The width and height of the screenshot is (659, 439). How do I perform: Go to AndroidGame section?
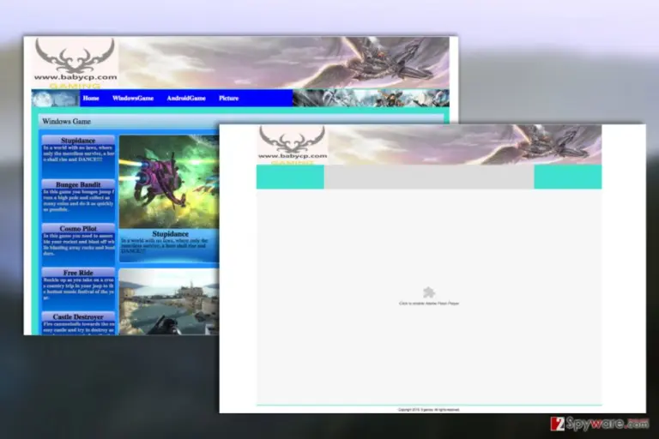click(x=186, y=99)
